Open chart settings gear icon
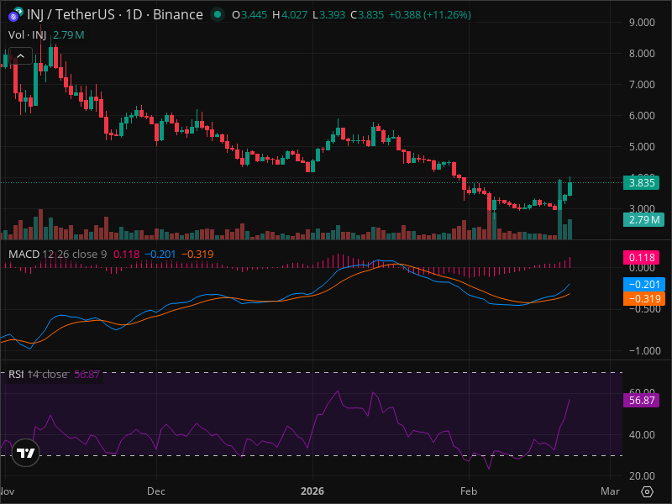This screenshot has height=504, width=672. point(647,491)
